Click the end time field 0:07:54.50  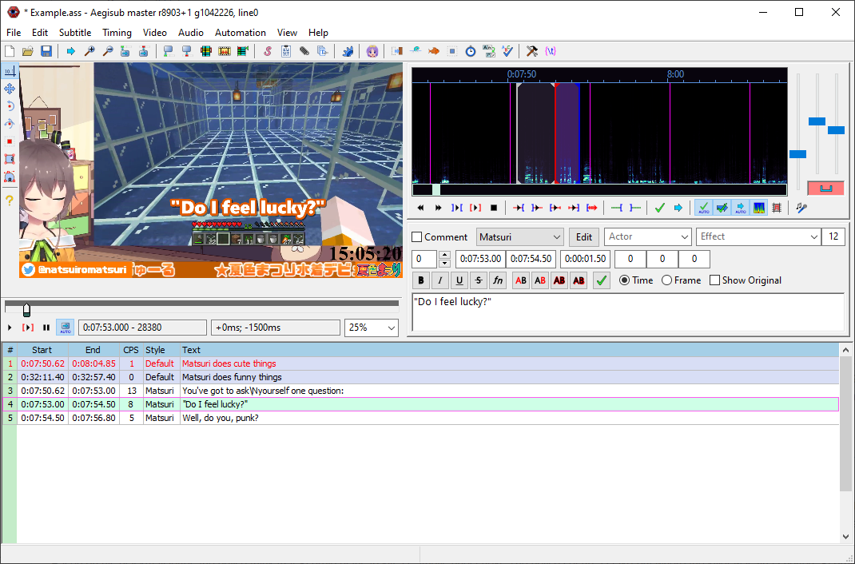coord(531,259)
